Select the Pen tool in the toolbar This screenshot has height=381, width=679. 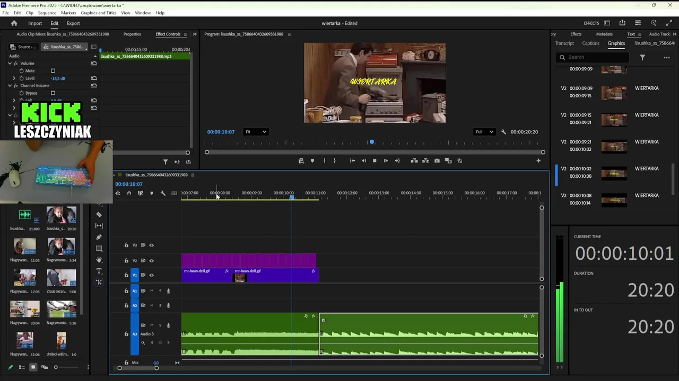(x=99, y=237)
